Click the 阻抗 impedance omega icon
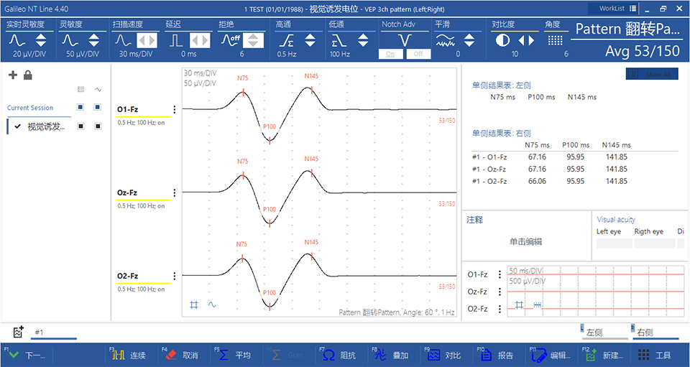 click(328, 355)
